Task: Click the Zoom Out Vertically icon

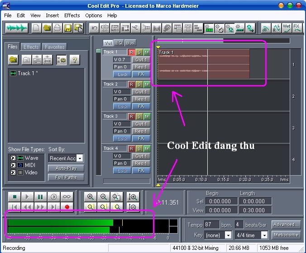Action: (x=133, y=207)
